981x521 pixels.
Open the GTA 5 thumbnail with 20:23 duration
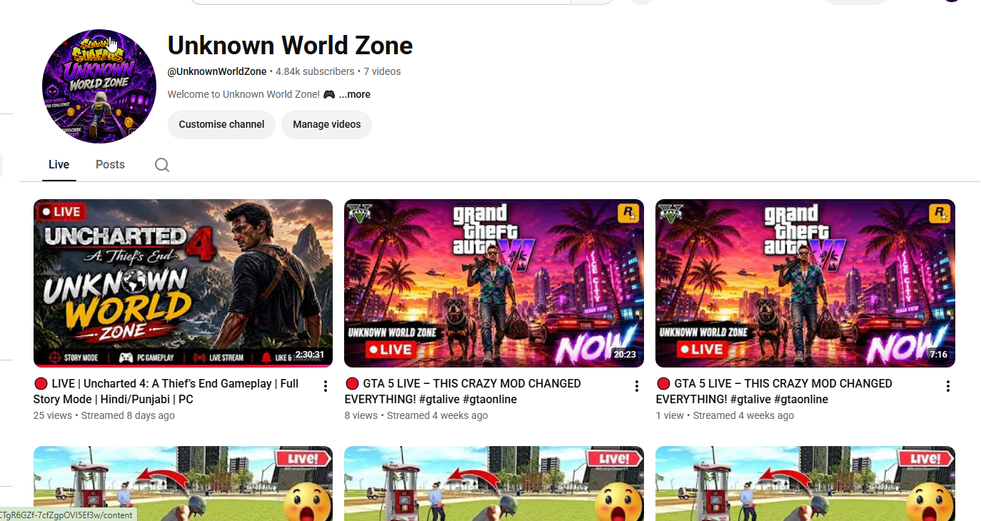point(494,283)
